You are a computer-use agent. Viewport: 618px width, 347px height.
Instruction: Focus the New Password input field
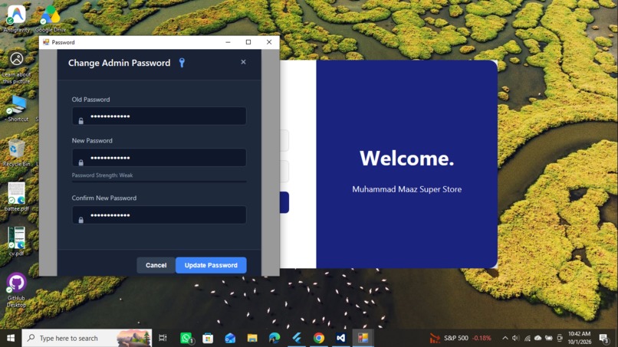159,158
